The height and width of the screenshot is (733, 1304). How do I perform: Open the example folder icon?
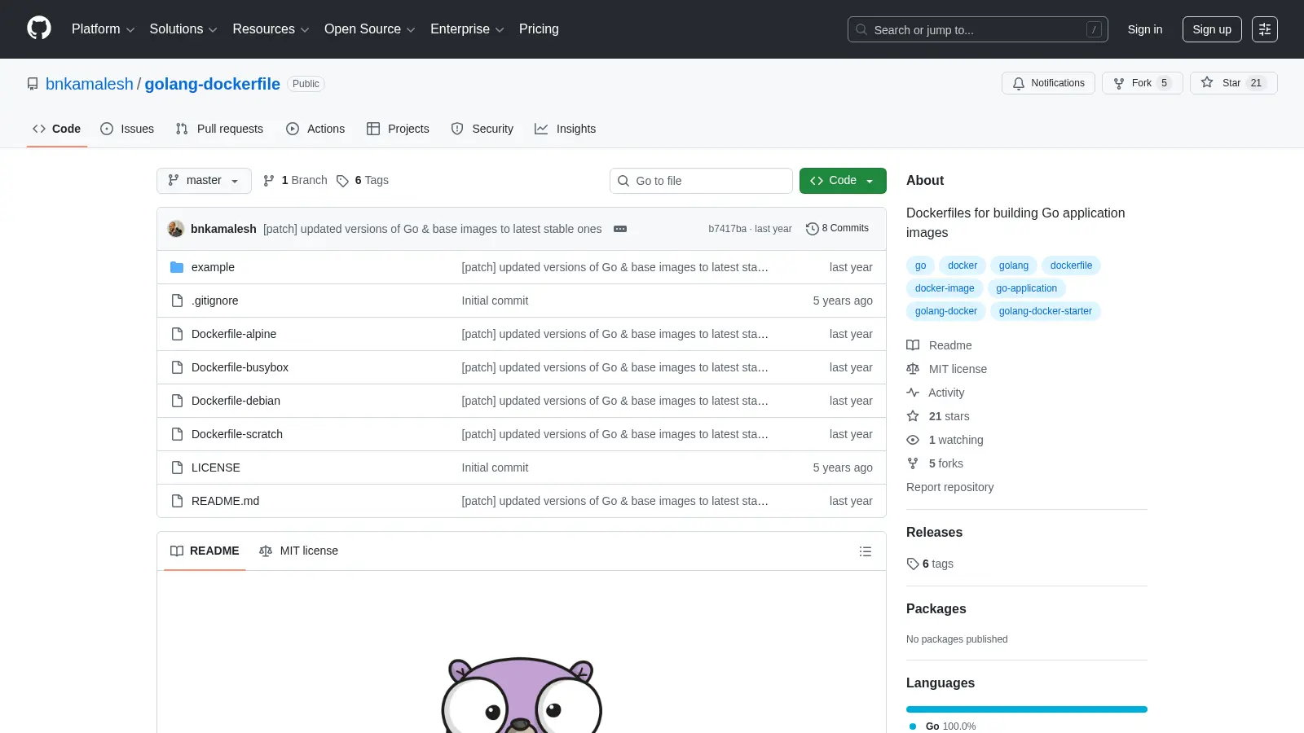(177, 267)
